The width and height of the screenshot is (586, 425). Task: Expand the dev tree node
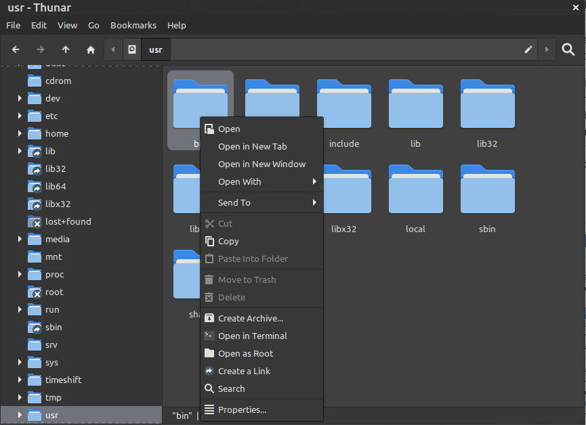[20, 98]
